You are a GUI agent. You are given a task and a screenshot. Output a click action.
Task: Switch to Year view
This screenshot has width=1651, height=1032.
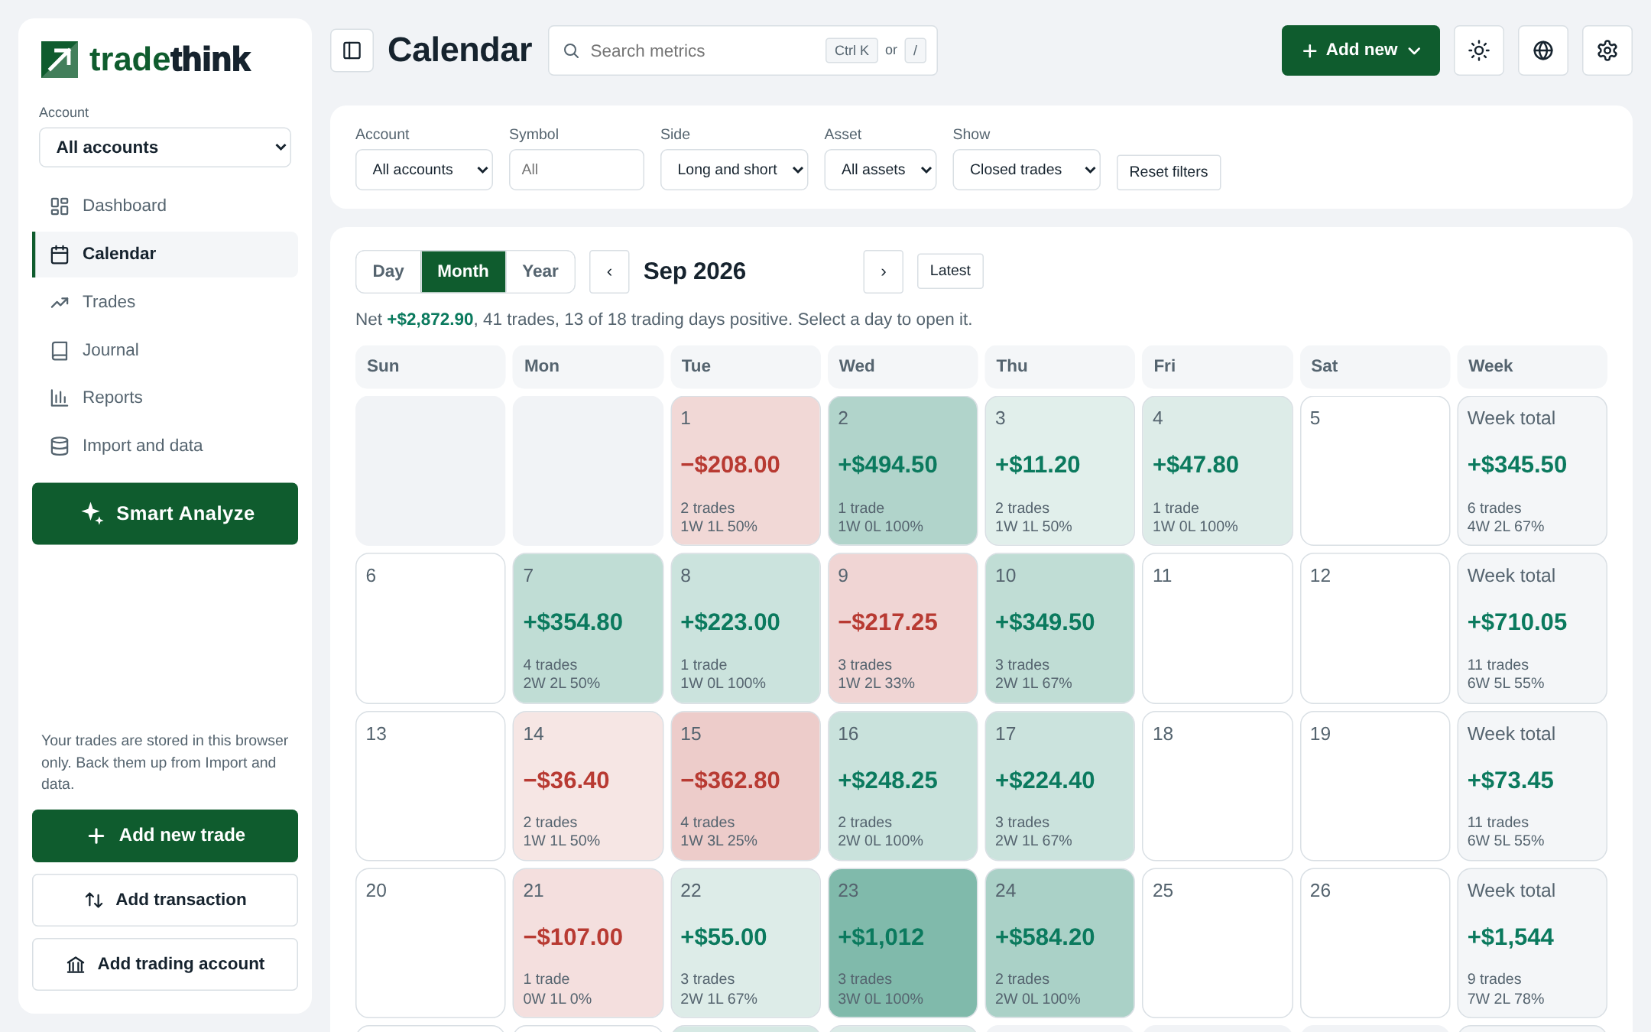(540, 271)
